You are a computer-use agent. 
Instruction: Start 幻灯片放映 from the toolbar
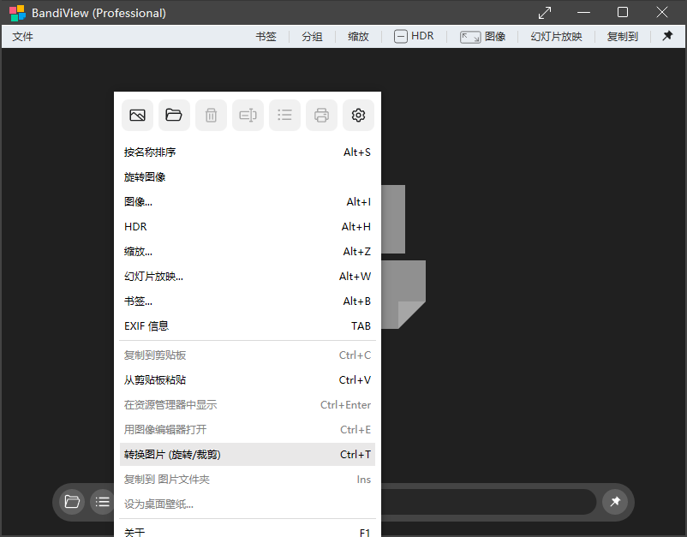pos(556,36)
